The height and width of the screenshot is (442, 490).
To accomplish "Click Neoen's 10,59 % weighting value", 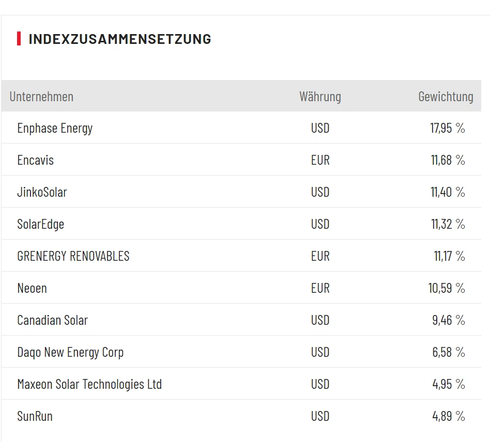I will point(447,288).
